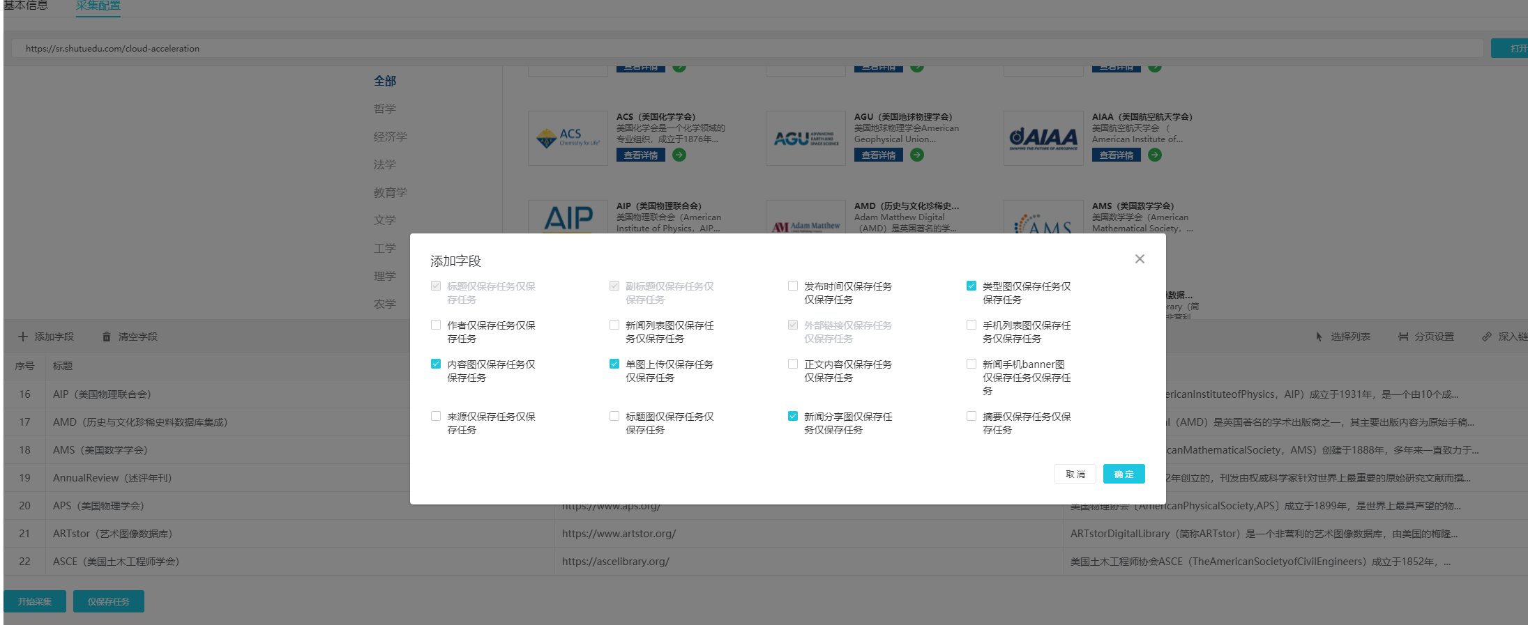Select the 经济学 category
The width and height of the screenshot is (1528, 625).
(391, 137)
